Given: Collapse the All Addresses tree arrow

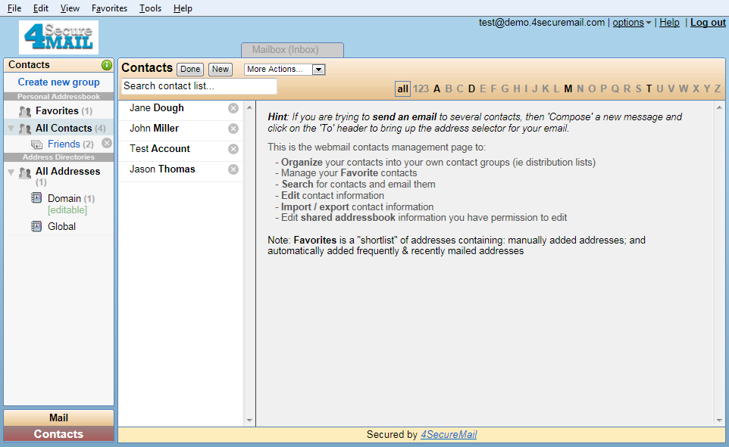Looking at the screenshot, I should pyautogui.click(x=11, y=172).
